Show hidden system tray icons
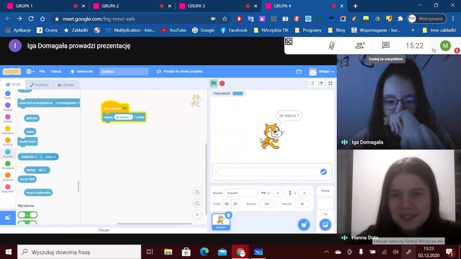 pos(326,252)
